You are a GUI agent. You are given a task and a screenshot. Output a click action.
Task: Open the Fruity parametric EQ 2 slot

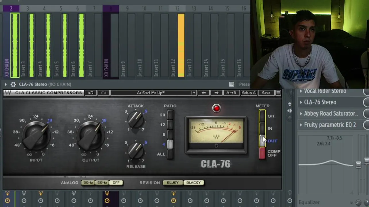330,125
